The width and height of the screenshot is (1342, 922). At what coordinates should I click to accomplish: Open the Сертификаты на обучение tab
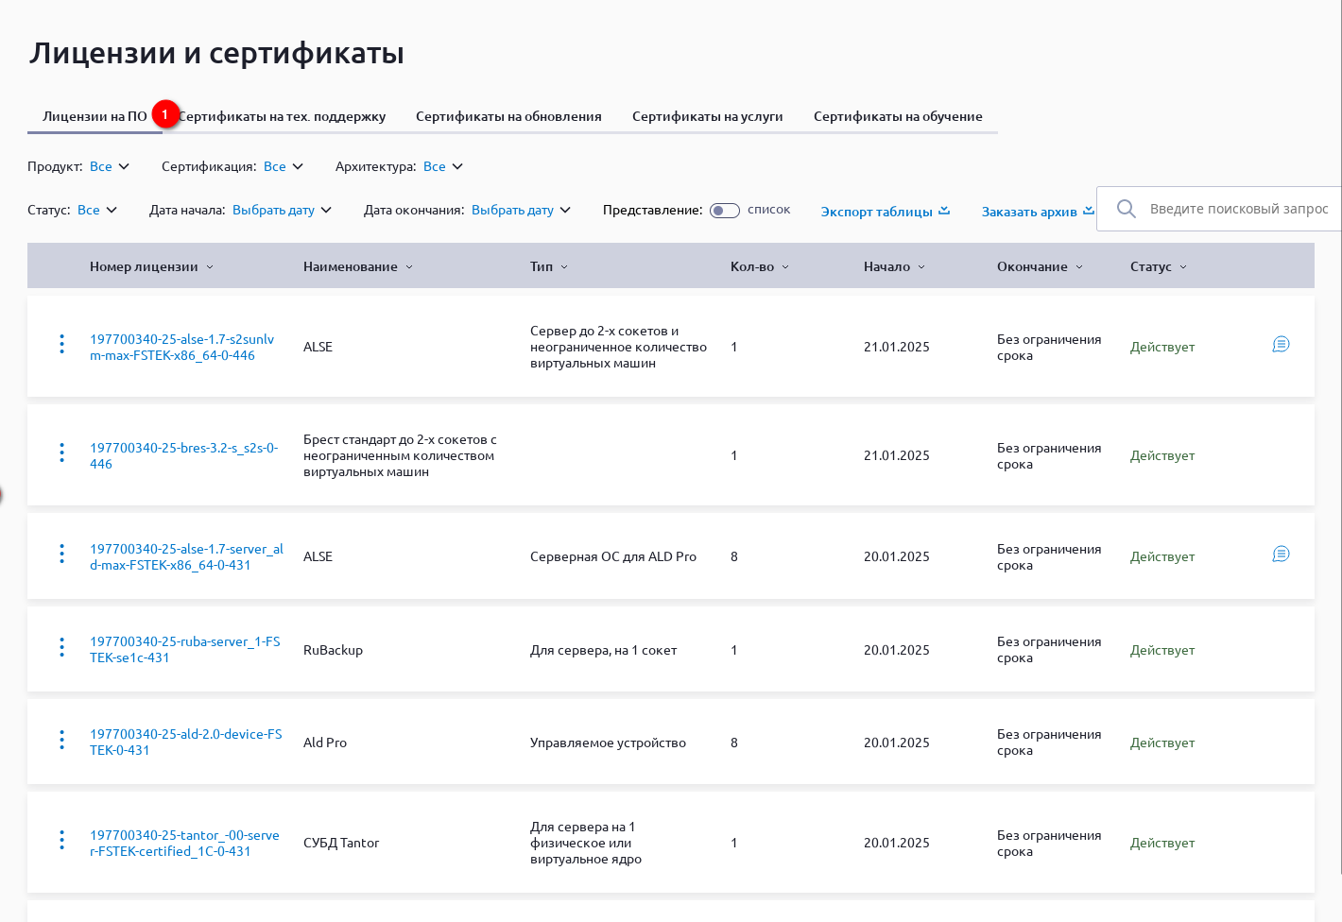tap(898, 117)
